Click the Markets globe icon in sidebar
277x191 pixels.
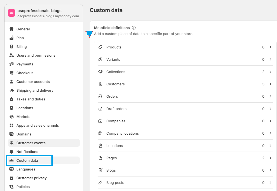coord(11,117)
